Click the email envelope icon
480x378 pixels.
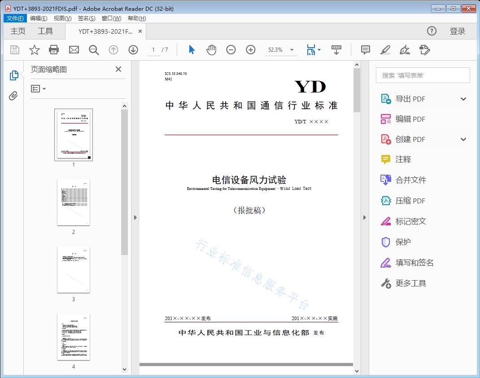pos(74,50)
